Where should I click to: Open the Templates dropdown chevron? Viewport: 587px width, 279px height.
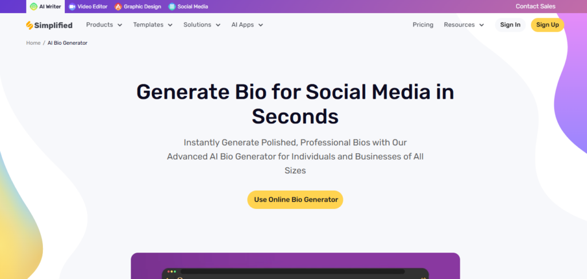click(x=170, y=25)
